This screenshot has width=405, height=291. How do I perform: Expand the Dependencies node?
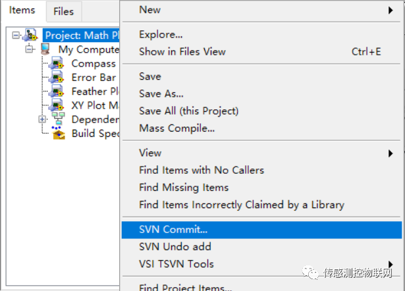43,119
